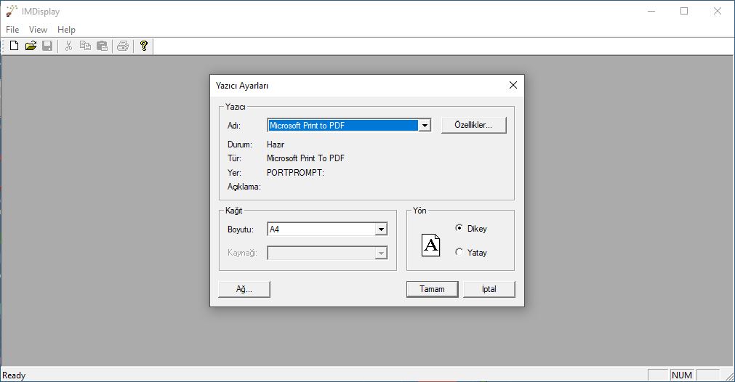The image size is (735, 382).
Task: Click the yellow question mark About icon
Action: (x=144, y=46)
